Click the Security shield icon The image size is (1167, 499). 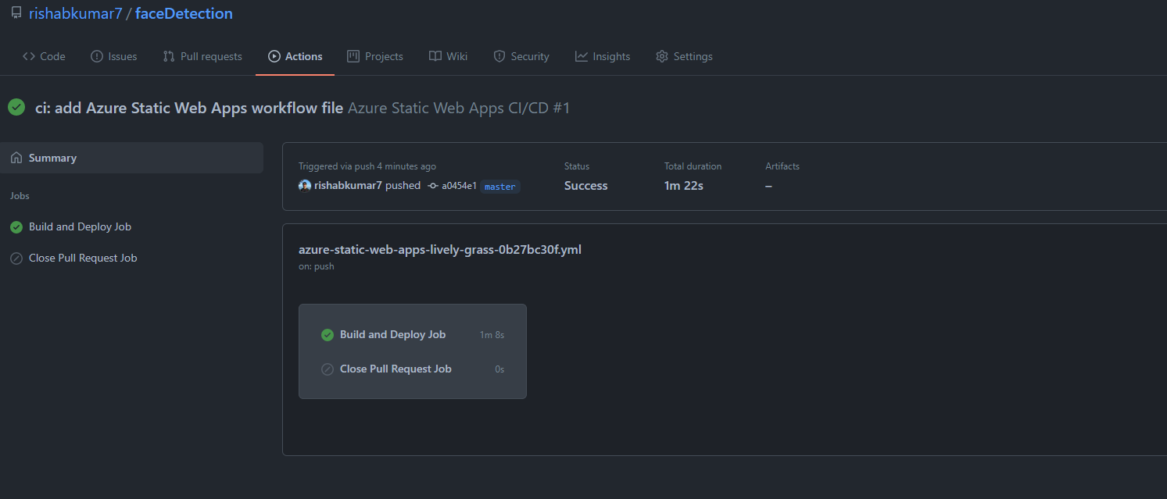(499, 56)
